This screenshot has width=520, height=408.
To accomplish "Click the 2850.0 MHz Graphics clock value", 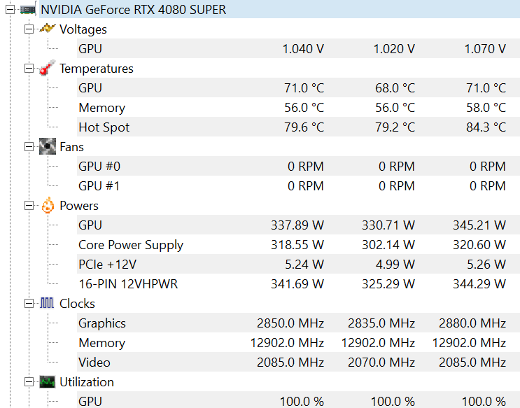I will pyautogui.click(x=290, y=323).
